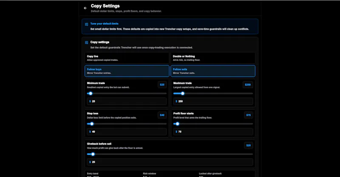Screen dimensions: 340x177
Task: Click the Tune your default limits heading
Action: (104, 24)
